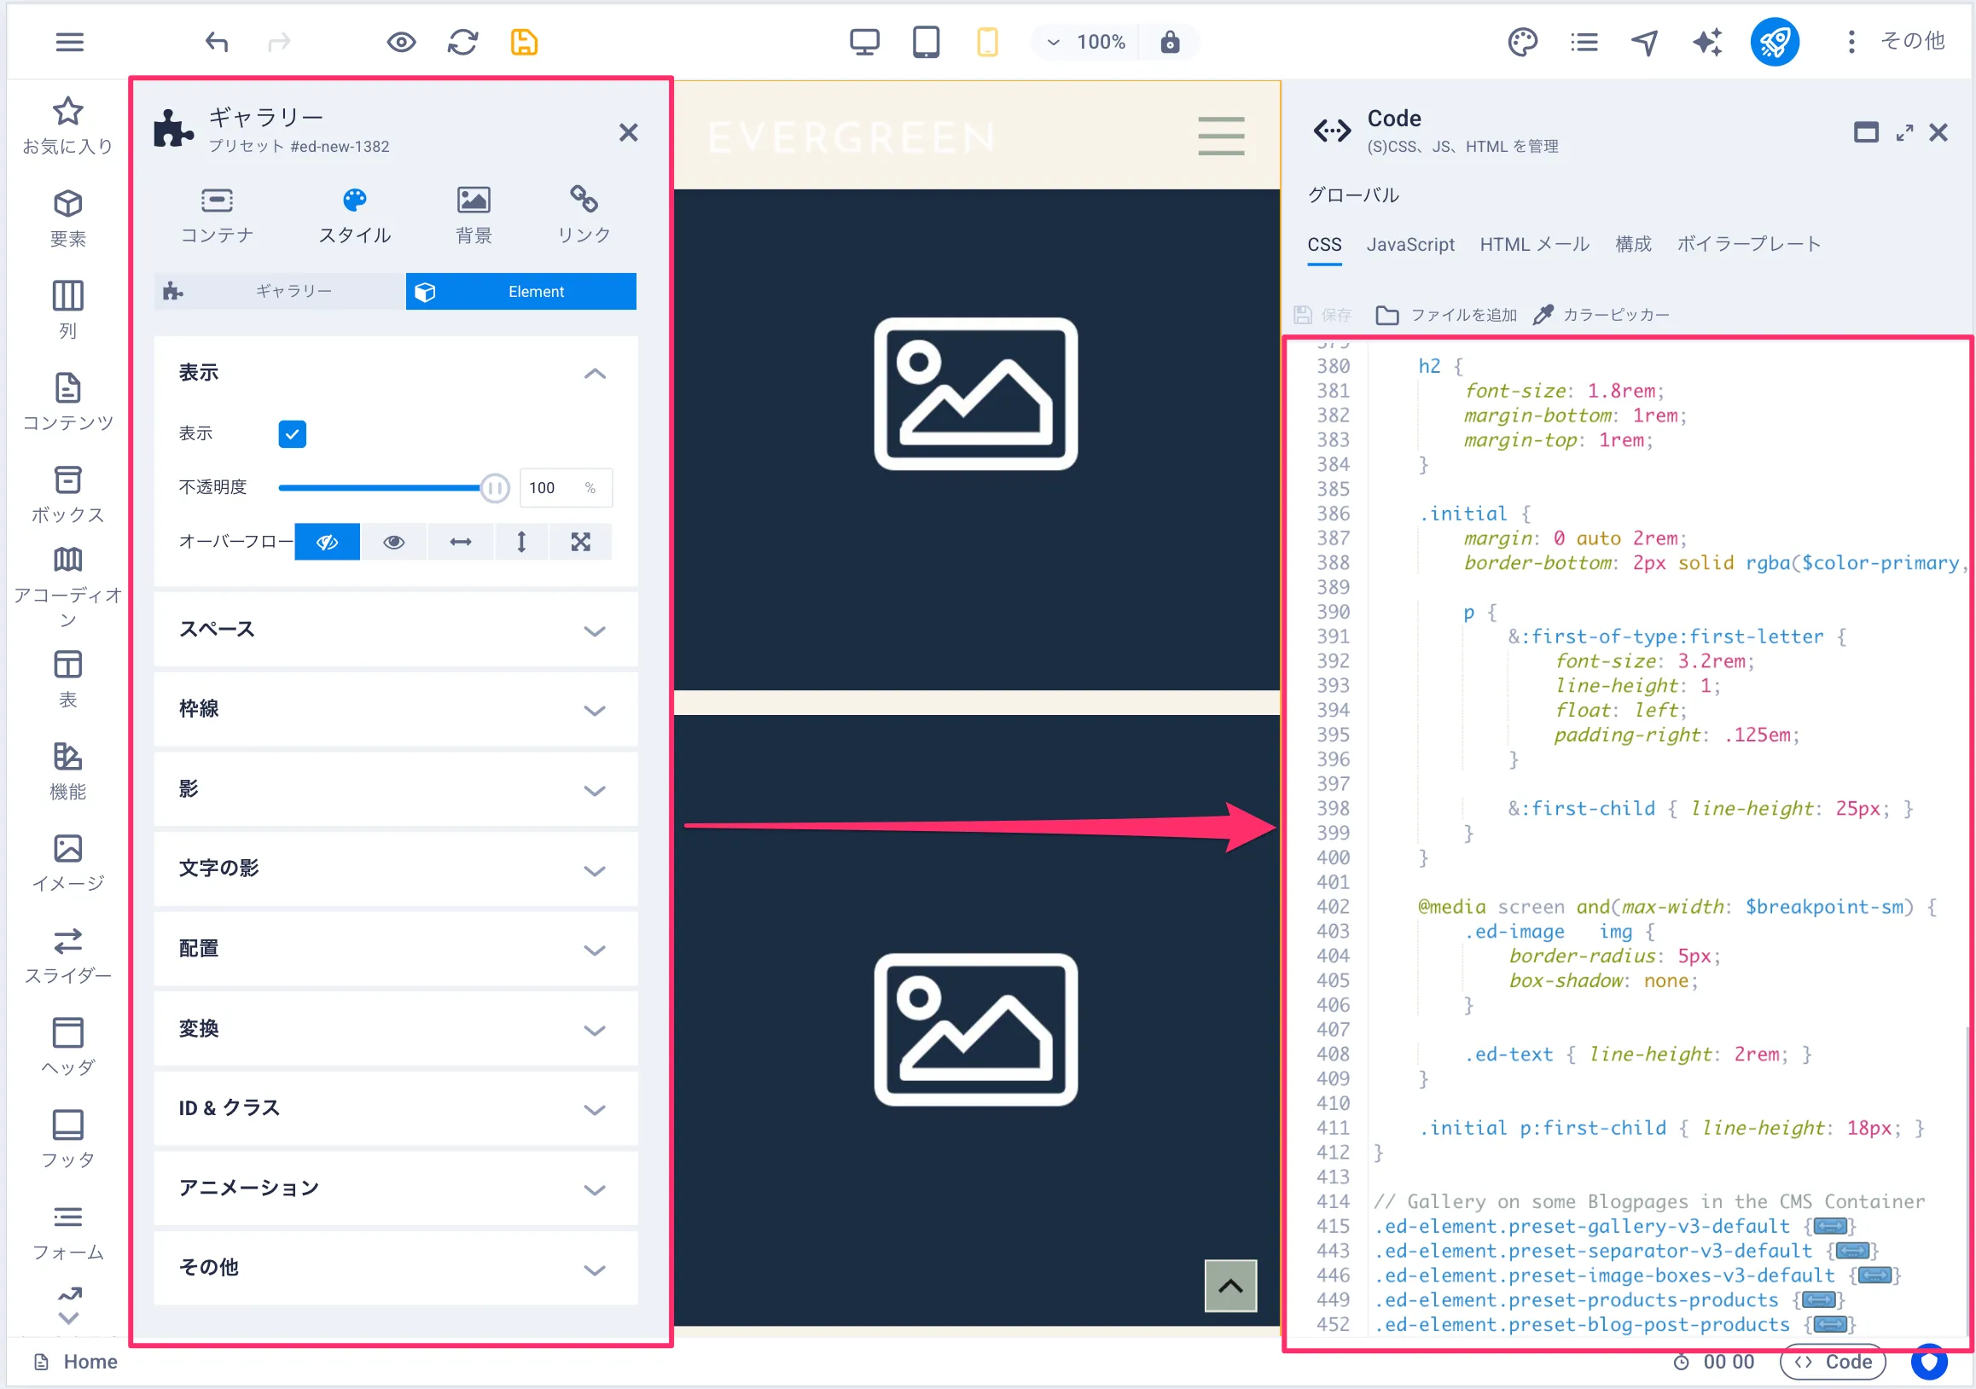Select the アコーディオン accordion sidebar icon
Viewport: 1976px width, 1389px height.
tap(68, 588)
